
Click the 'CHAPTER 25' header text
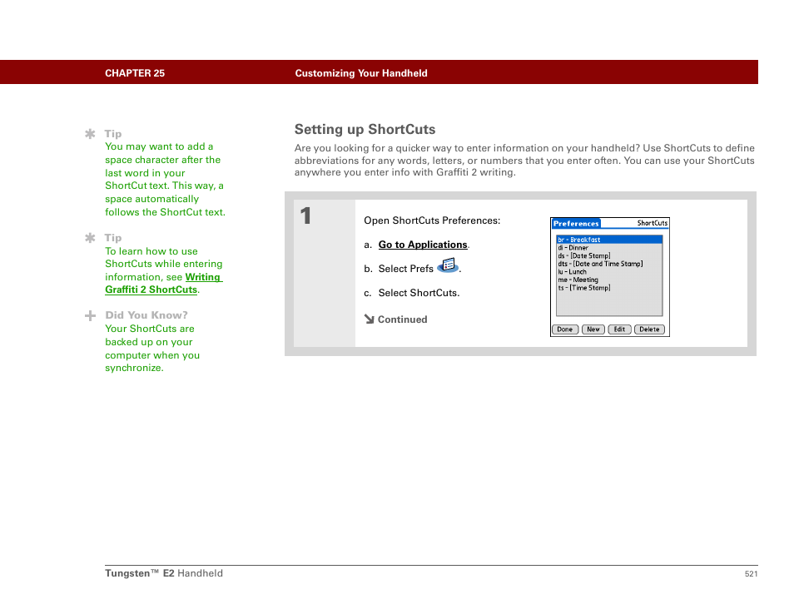point(135,73)
